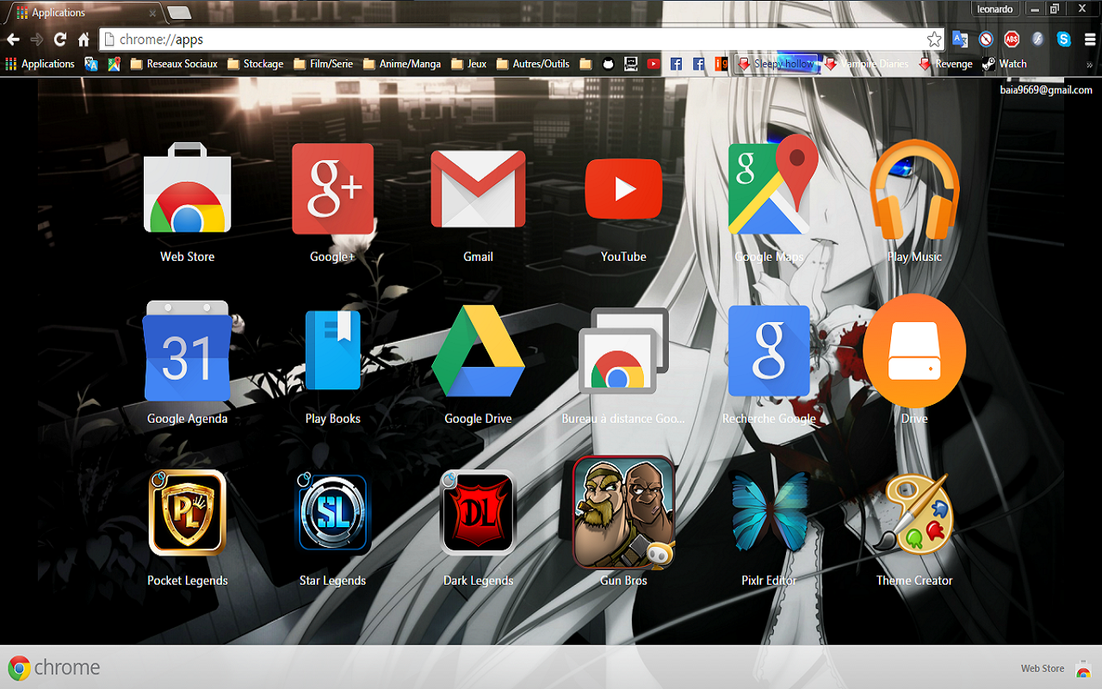
Task: Launch the Theme Creator palette app
Action: 914,512
